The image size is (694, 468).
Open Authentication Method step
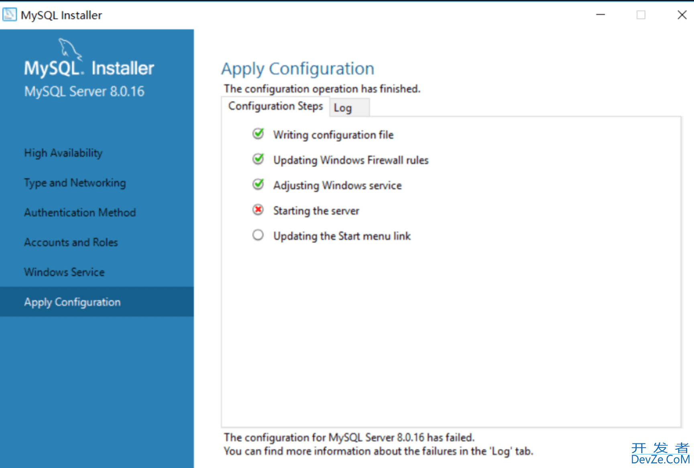click(x=80, y=213)
